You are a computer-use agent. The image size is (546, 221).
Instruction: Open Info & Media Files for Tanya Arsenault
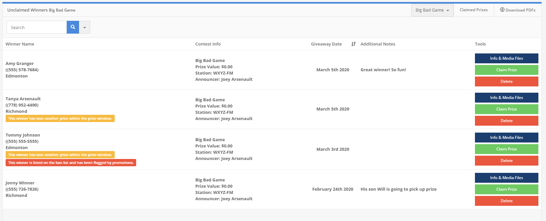506,98
